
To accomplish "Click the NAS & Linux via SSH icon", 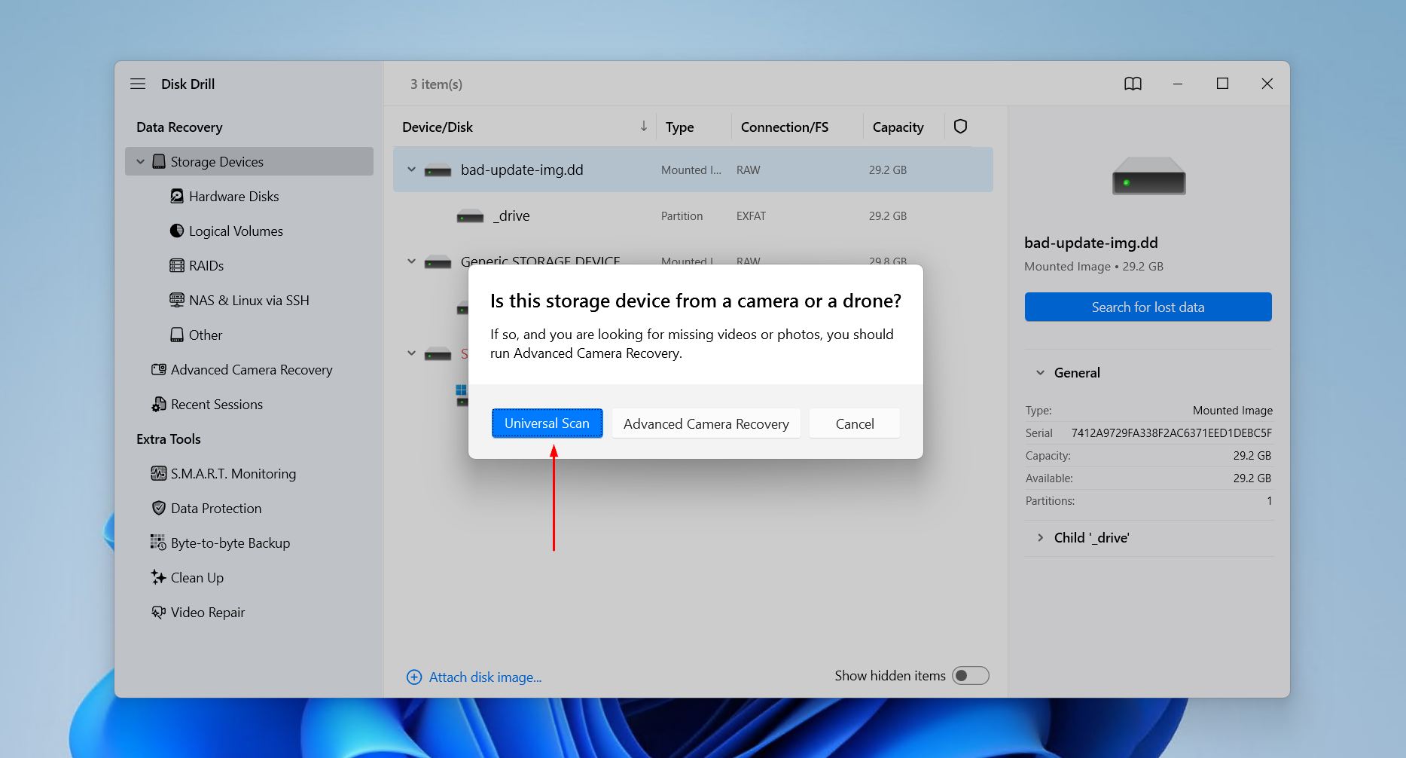I will (x=177, y=300).
